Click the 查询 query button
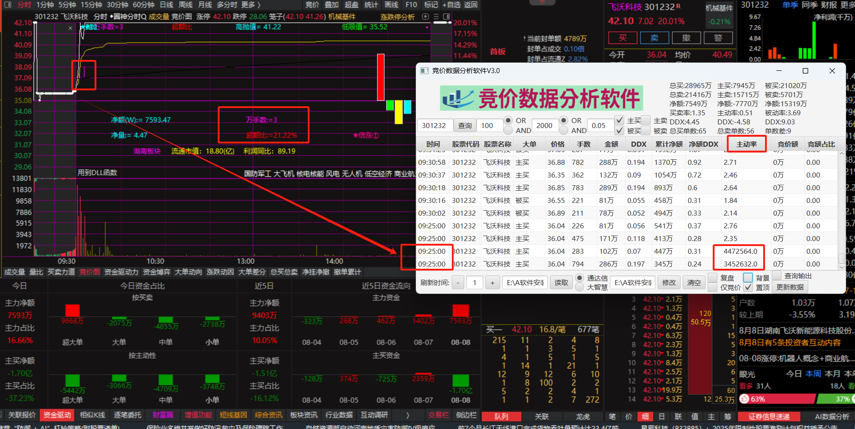The height and width of the screenshot is (429, 855). [x=465, y=125]
